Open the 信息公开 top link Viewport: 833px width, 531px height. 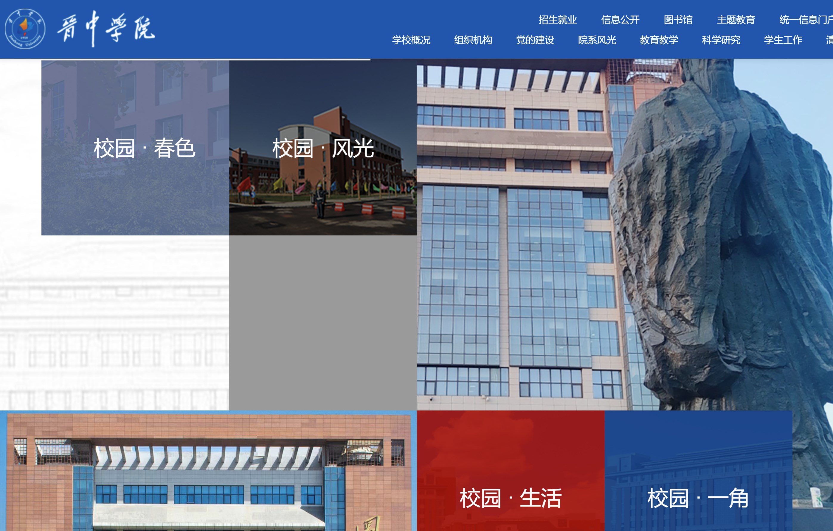(620, 20)
